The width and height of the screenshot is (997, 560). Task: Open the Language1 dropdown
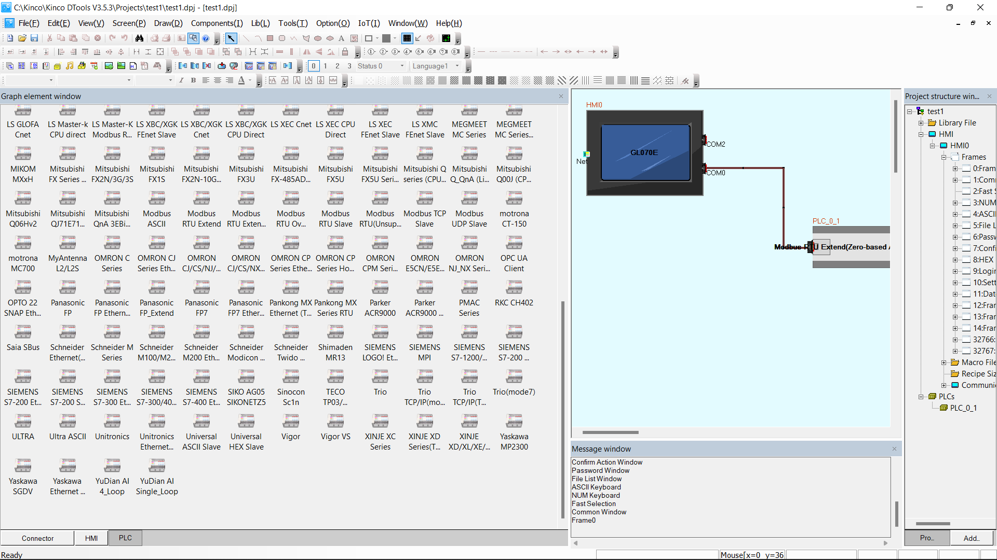457,66
